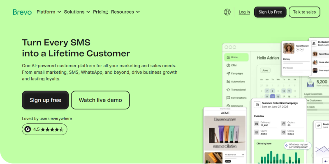The height and width of the screenshot is (164, 329).
Task: Click the ACME email header
Action: [225, 113]
